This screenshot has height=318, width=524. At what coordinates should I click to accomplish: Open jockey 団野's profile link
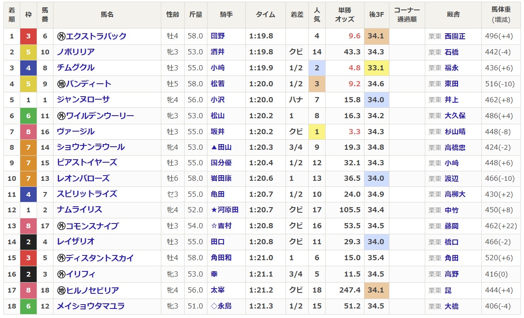point(218,36)
